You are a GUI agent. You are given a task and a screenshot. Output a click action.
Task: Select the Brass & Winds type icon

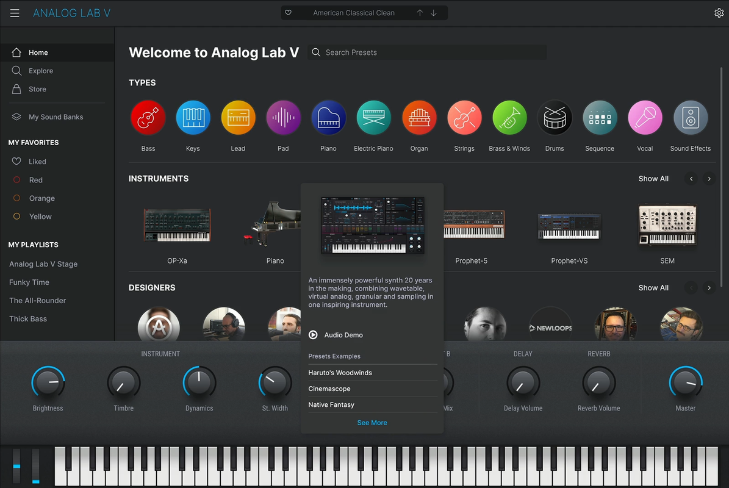pyautogui.click(x=509, y=118)
